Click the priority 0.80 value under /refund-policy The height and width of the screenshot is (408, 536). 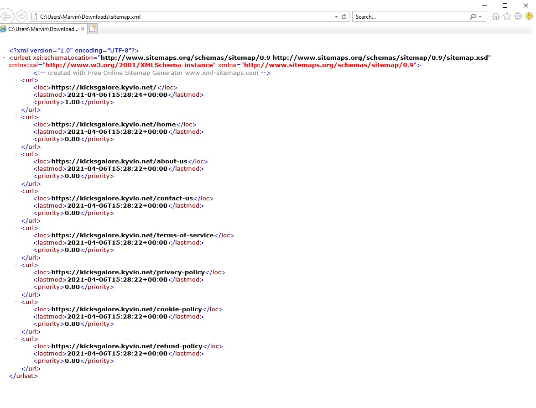(x=72, y=361)
